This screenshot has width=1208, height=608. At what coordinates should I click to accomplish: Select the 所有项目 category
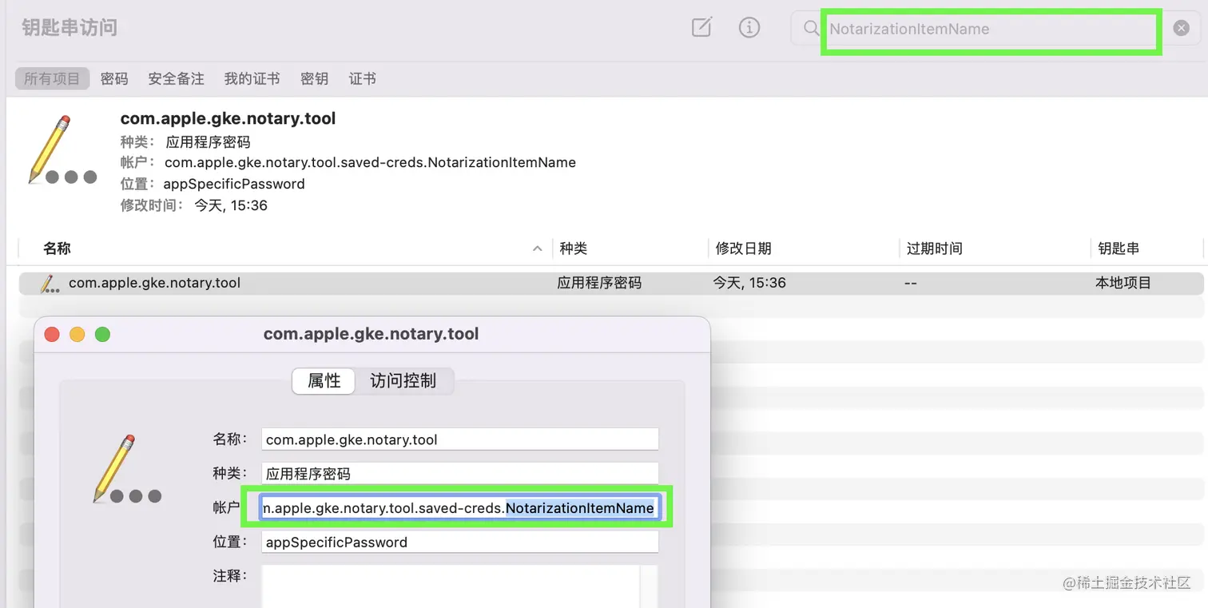coord(51,77)
